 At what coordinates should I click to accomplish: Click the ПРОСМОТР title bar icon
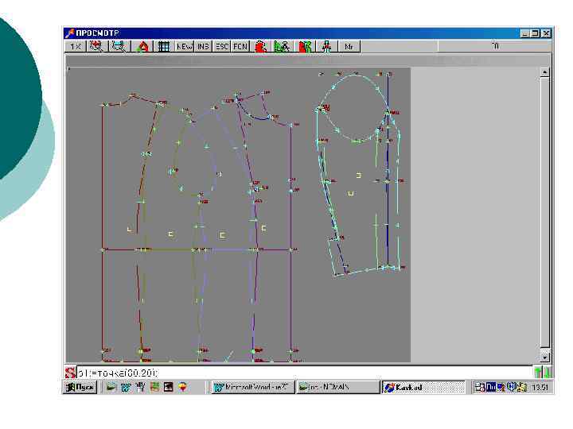[69, 33]
